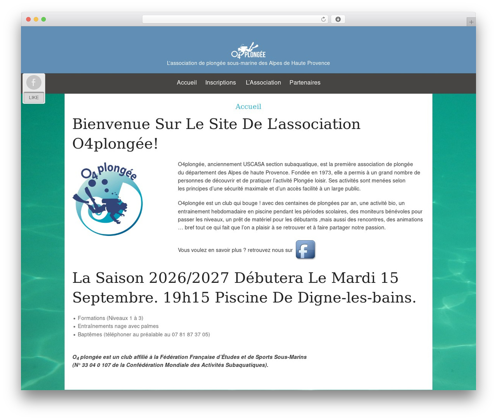Click the Baptêmes phone number list item

pos(144,334)
